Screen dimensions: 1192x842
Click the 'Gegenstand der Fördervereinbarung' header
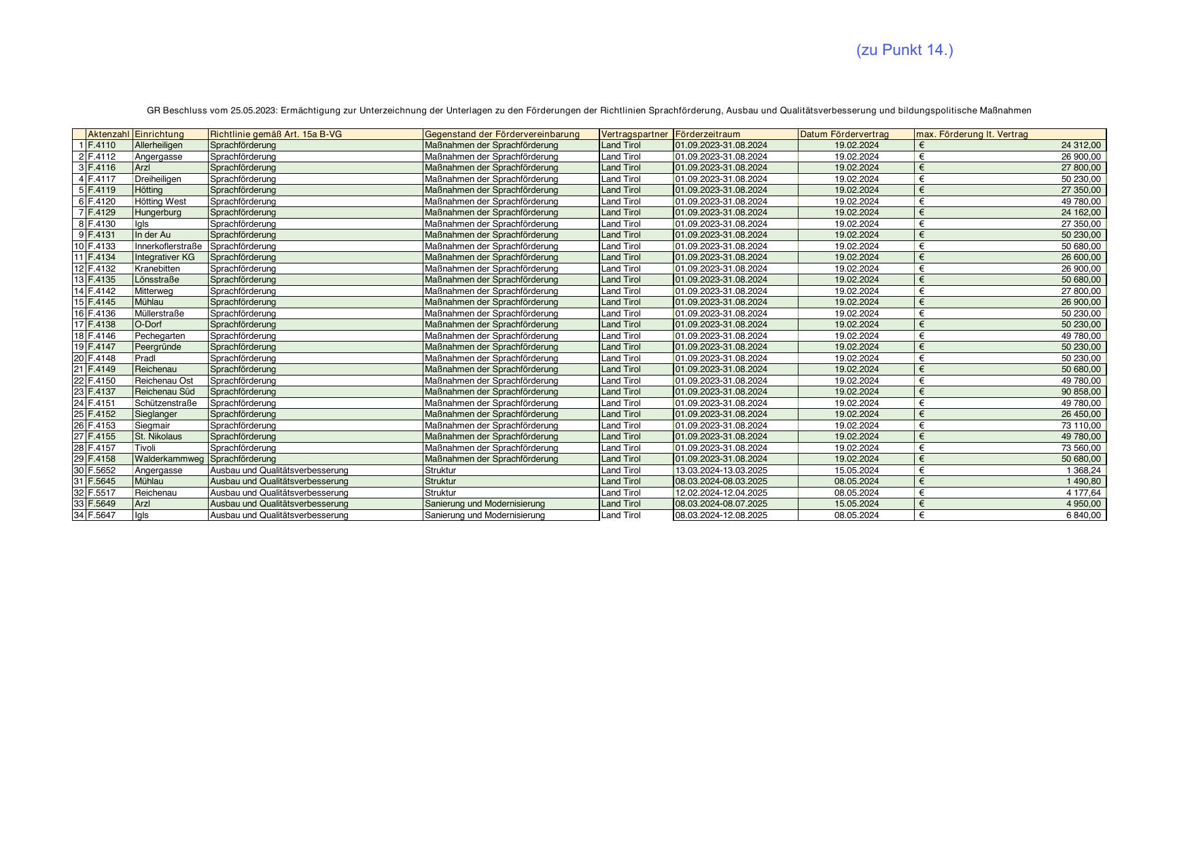tap(502, 134)
